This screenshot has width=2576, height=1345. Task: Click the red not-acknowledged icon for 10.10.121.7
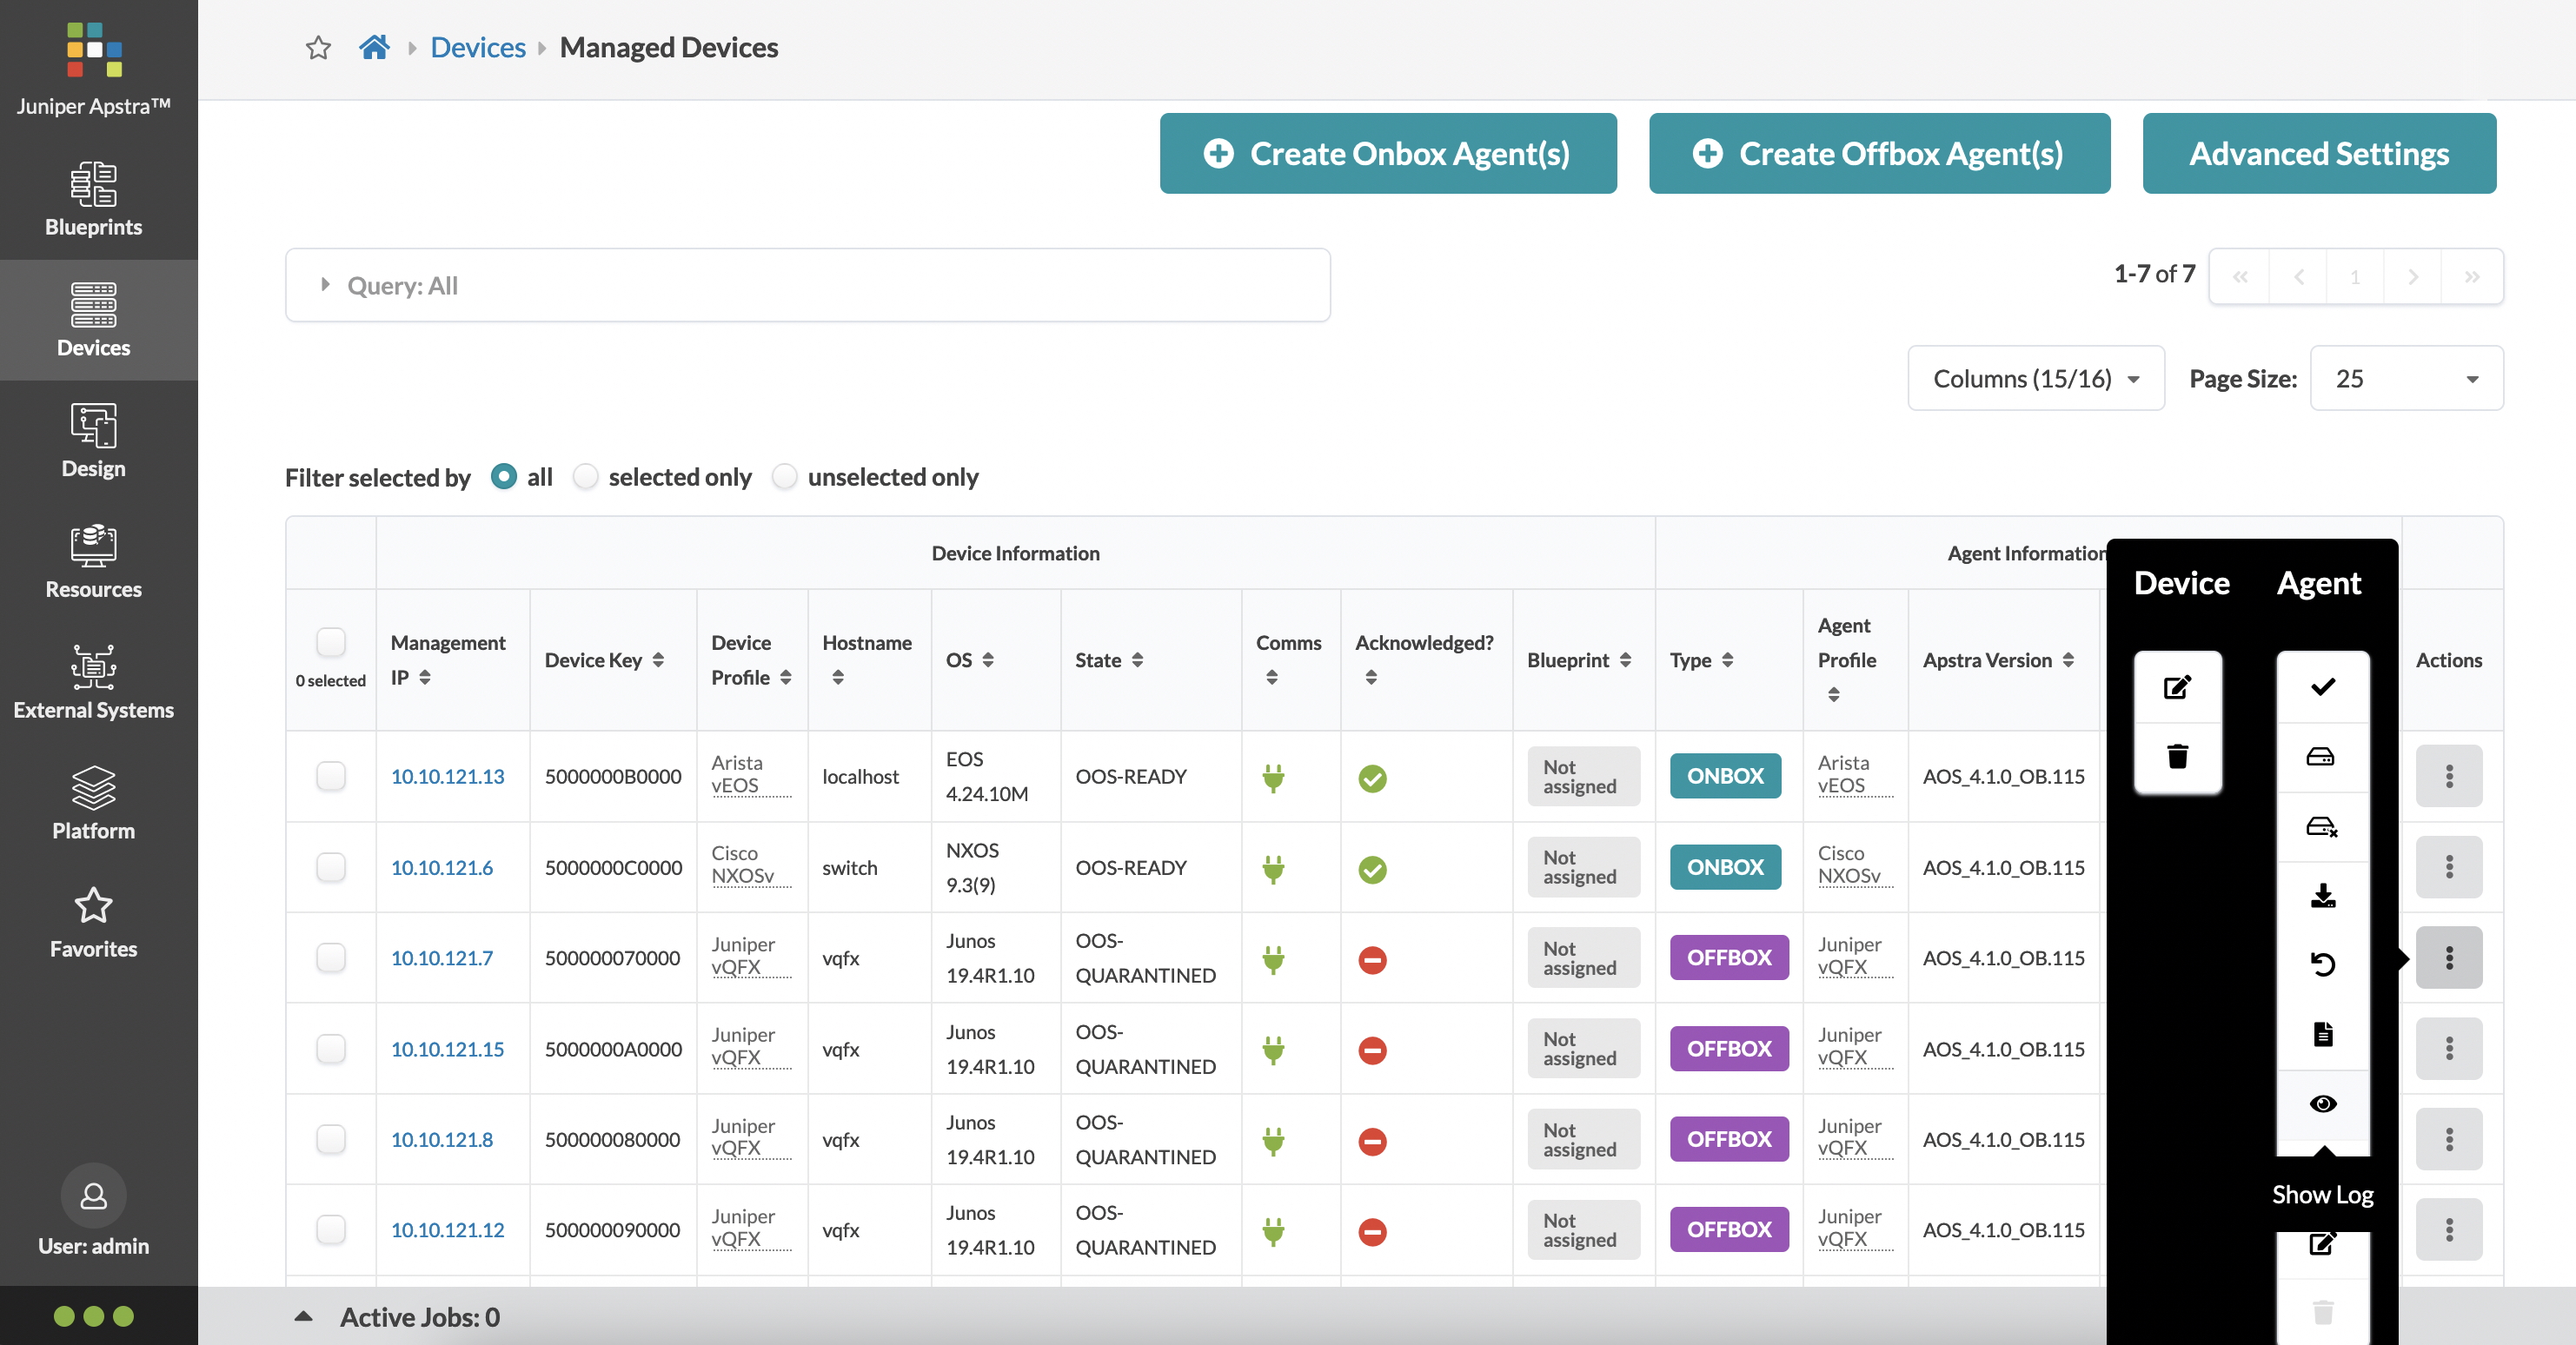click(x=1372, y=960)
